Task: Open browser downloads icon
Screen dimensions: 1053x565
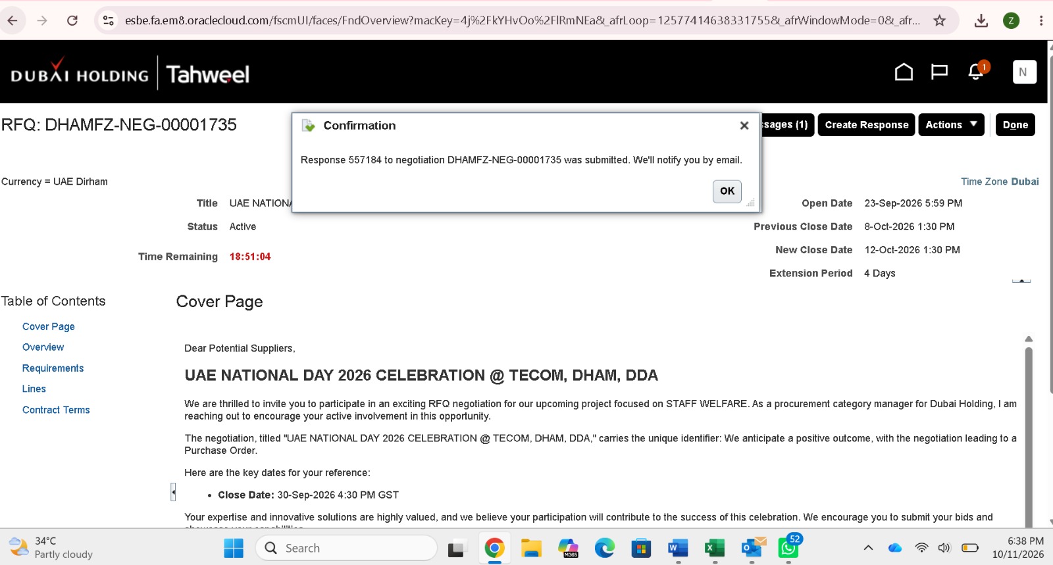Action: 981,20
